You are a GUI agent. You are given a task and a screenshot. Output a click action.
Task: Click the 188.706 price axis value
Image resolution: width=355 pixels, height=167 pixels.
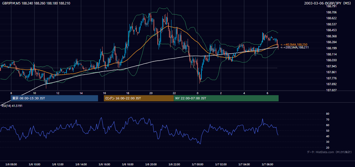coord(331,12)
